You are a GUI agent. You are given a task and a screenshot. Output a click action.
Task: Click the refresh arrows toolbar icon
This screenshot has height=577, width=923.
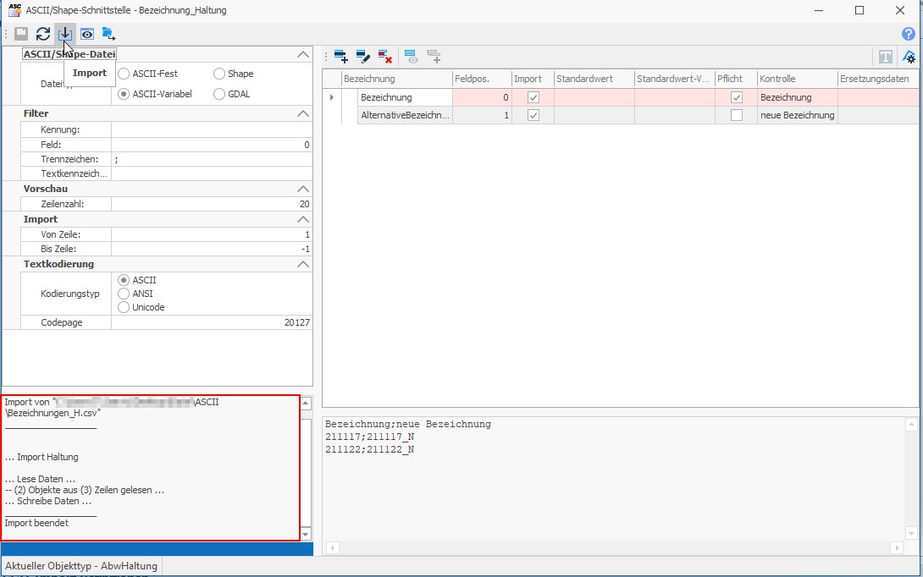pos(43,34)
